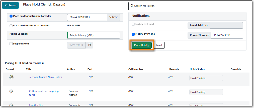Screen dimensions: 254x108
Task: Click the Call Number column header
Action: pyautogui.click(x=136, y=69)
